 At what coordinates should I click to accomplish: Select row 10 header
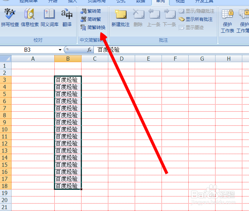tap(6, 129)
